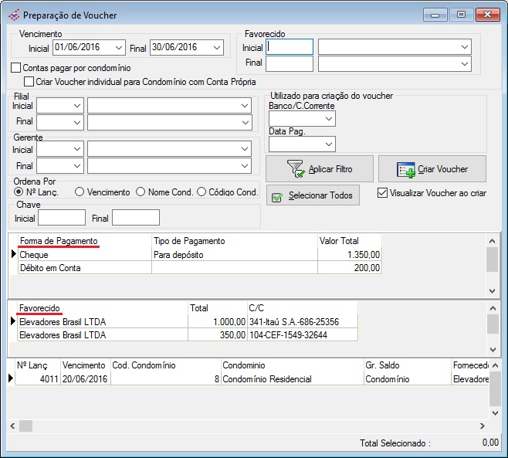The image size is (508, 458).
Task: Expand the Banco/C.Corrente combo box
Action: 329,119
